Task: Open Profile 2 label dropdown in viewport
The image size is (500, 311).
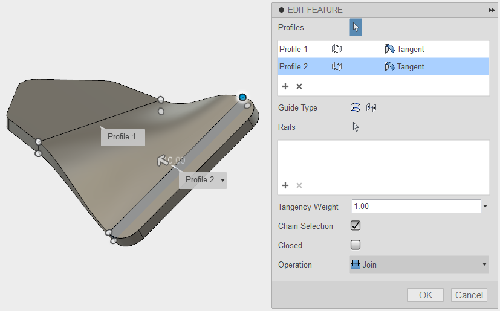Action: click(222, 180)
